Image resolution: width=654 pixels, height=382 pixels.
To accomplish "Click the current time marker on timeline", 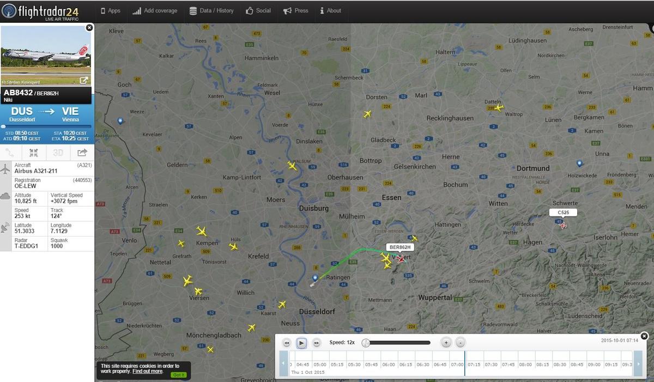I will point(465,363).
